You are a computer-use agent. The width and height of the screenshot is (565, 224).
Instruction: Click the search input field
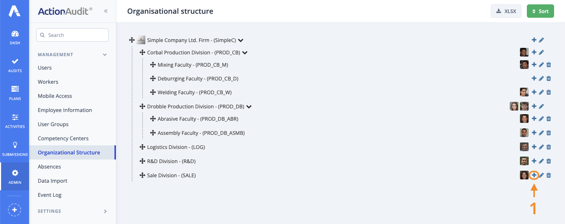coord(72,35)
